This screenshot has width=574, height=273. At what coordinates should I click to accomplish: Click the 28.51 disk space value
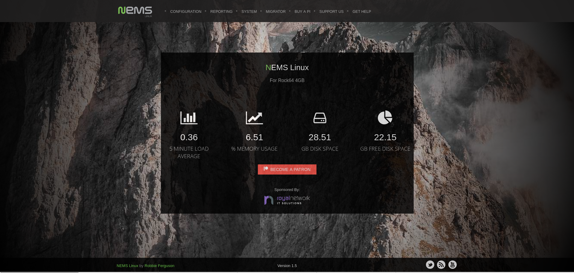320,137
